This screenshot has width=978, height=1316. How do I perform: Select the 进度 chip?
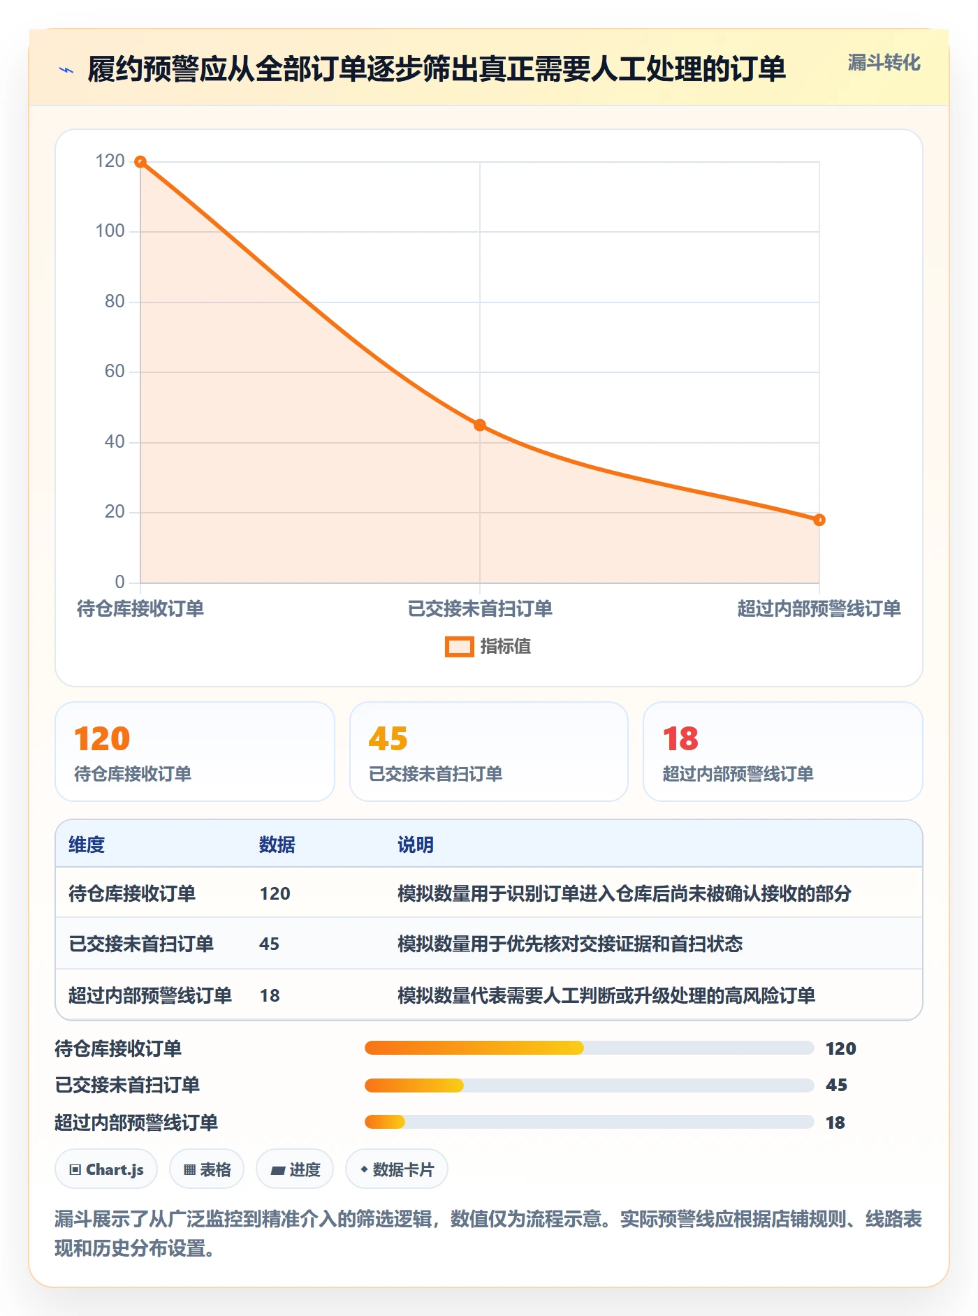point(295,1169)
